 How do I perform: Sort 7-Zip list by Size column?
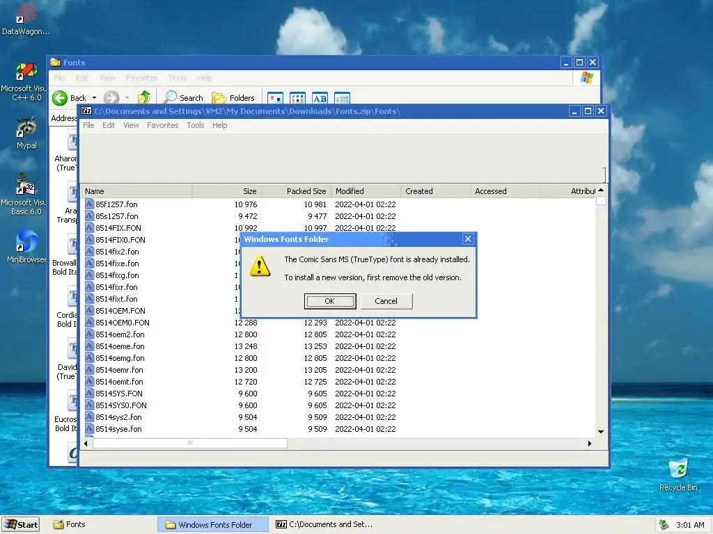(x=226, y=191)
